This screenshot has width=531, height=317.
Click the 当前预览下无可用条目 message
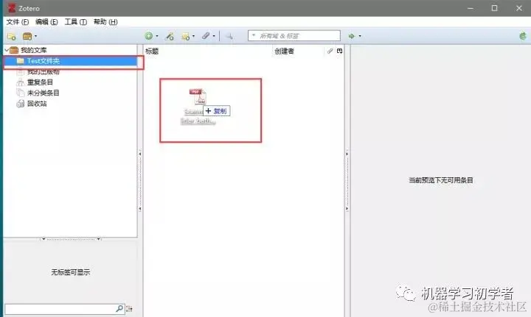[440, 180]
